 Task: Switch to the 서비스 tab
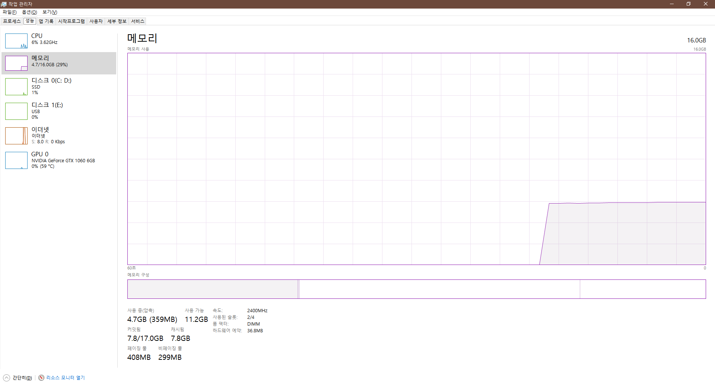[138, 21]
